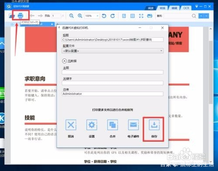The height and width of the screenshot is (171, 218).
Task: Close the open document tab
Action: tap(52, 24)
